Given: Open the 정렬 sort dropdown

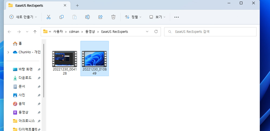Looking at the screenshot, I should click(x=133, y=17).
